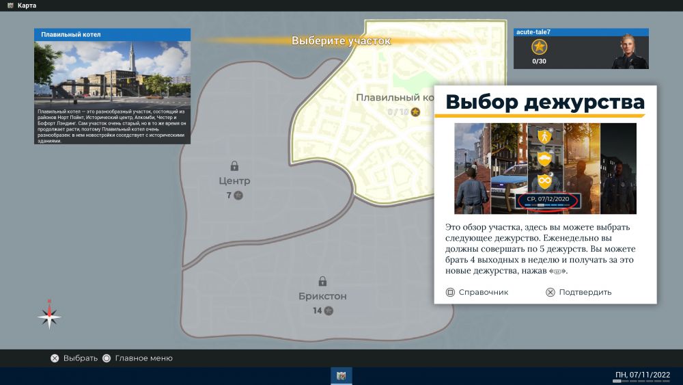Click the officer avatar portrait
Viewport: 683px width, 385px height.
628,51
